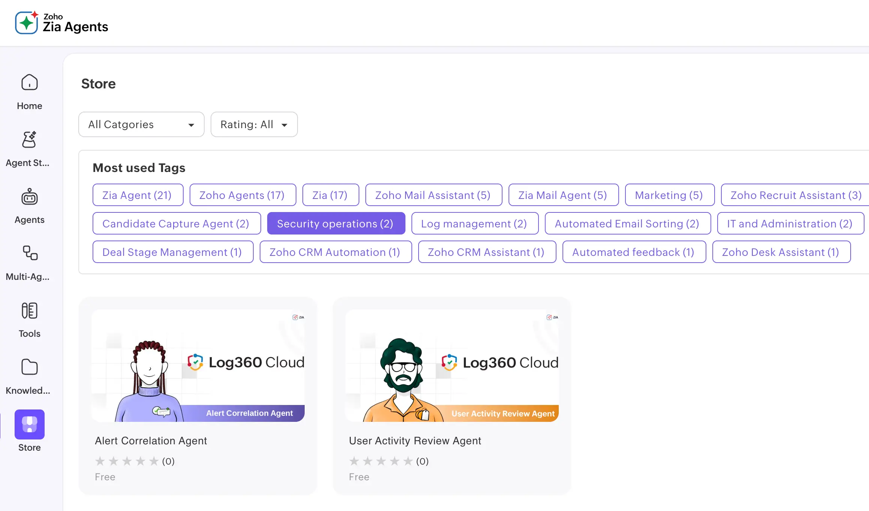Open the Agent Studio sidebar icon
869x511 pixels.
tap(29, 139)
